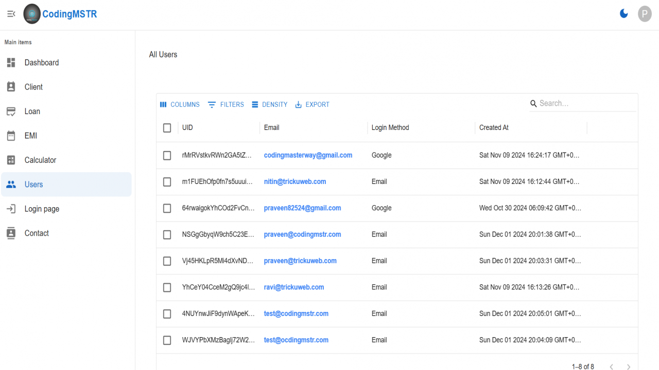The image size is (659, 370).
Task: Click the Calculator icon in the sidebar
Action: click(x=11, y=160)
